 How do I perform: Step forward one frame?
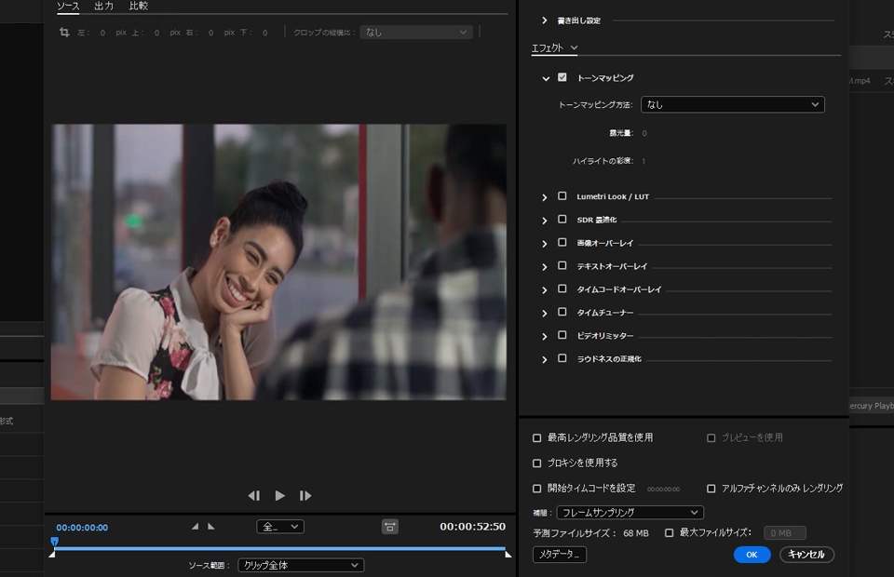(305, 496)
